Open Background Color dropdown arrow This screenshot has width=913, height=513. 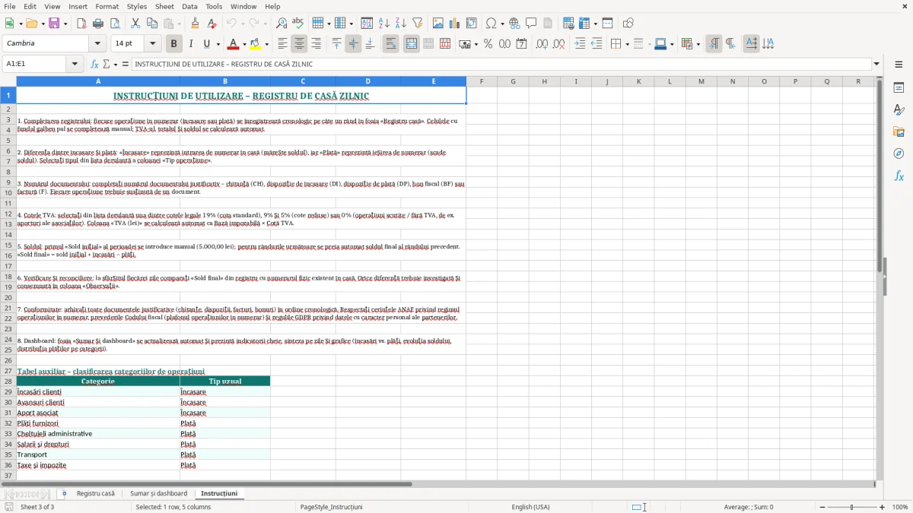[266, 44]
